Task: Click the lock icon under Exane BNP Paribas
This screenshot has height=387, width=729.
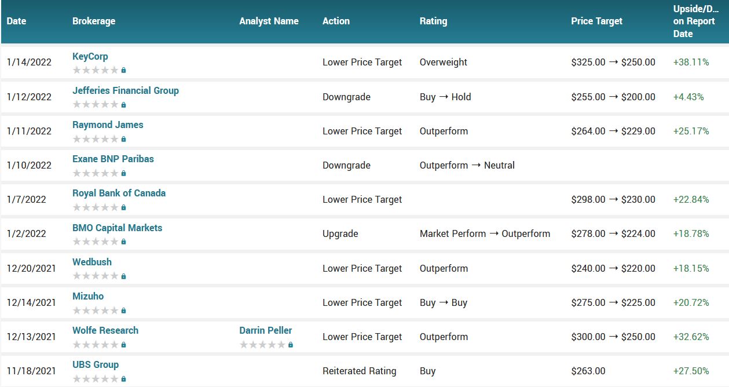Action: [123, 173]
